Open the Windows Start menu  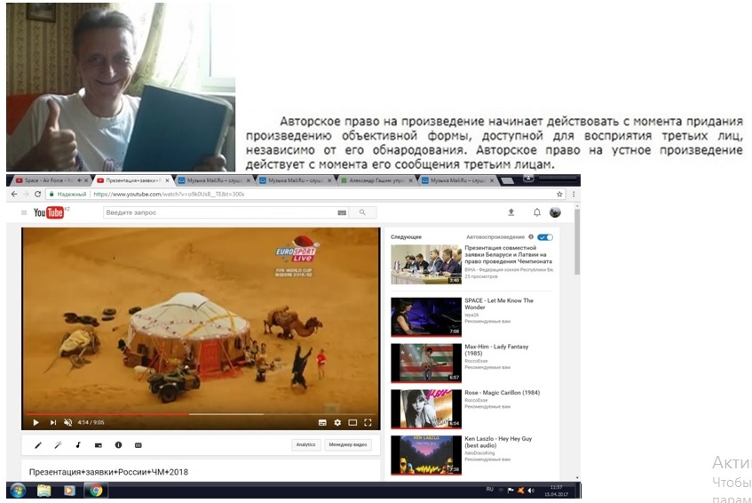18,491
